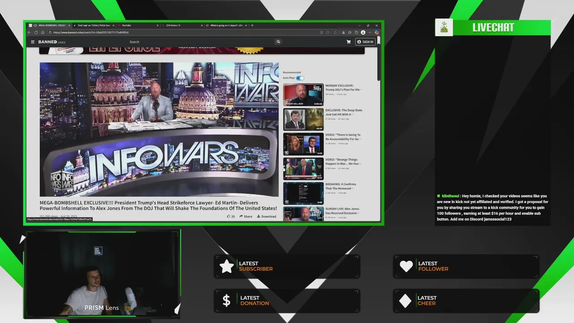The image size is (574, 323).
Task: Open the shopping cart icon
Action: click(348, 42)
